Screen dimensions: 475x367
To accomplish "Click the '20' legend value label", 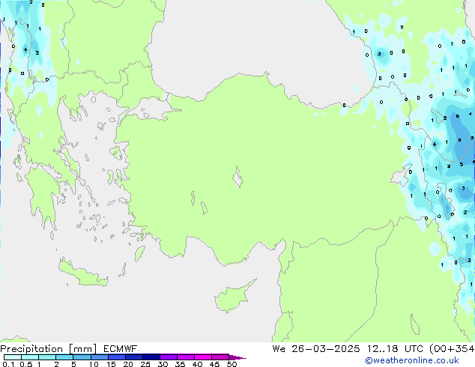I will click(x=128, y=364).
